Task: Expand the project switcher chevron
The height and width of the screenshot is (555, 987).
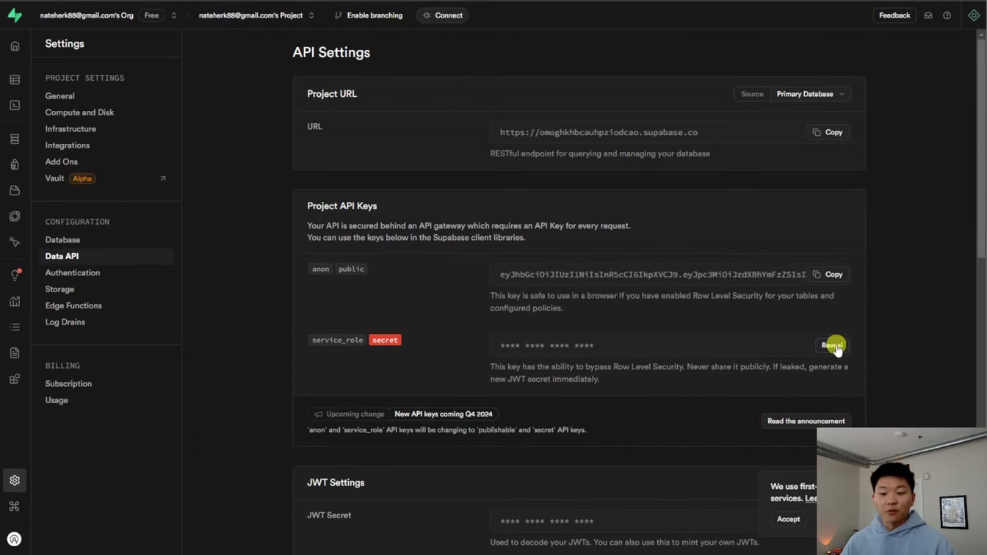Action: click(311, 15)
